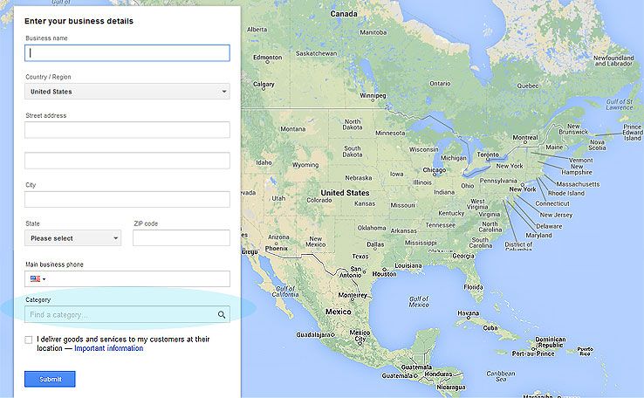This screenshot has width=644, height=398.
Task: Click the Toronto label on the map
Action: pyautogui.click(x=488, y=154)
